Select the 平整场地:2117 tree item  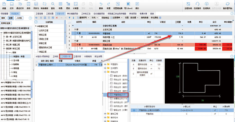coord(120,94)
